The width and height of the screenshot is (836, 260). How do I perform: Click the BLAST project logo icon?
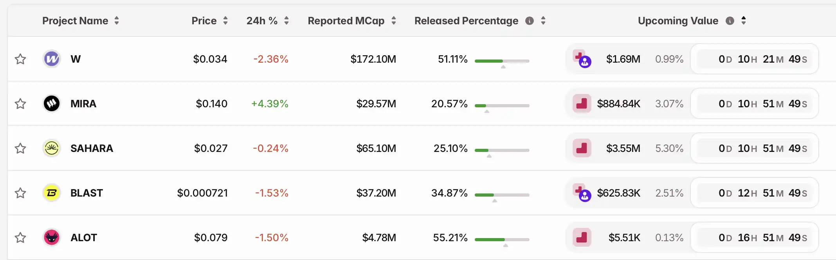click(52, 193)
